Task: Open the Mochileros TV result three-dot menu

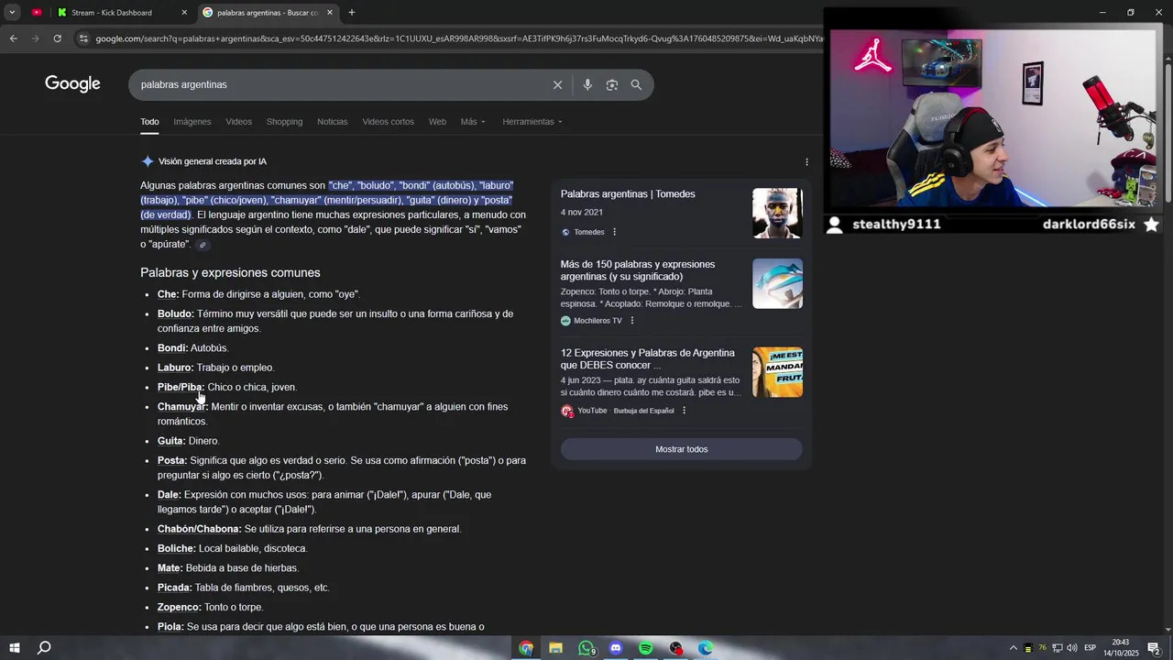Action: [x=632, y=321]
